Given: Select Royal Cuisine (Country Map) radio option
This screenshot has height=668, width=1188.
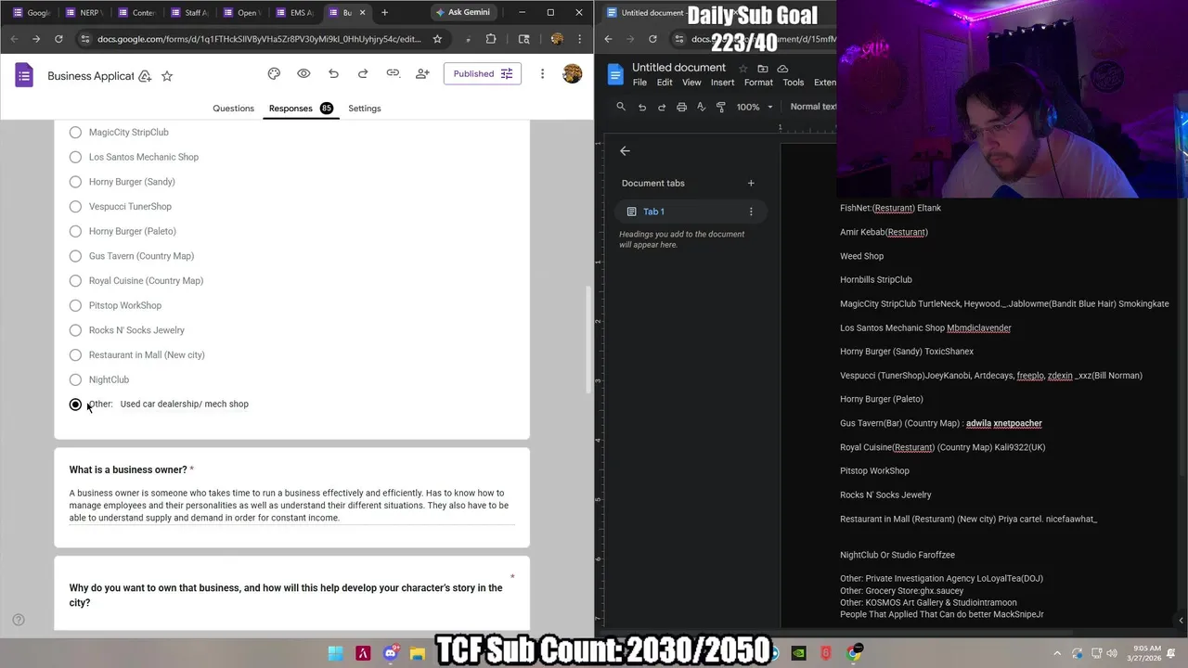Looking at the screenshot, I should click(75, 281).
